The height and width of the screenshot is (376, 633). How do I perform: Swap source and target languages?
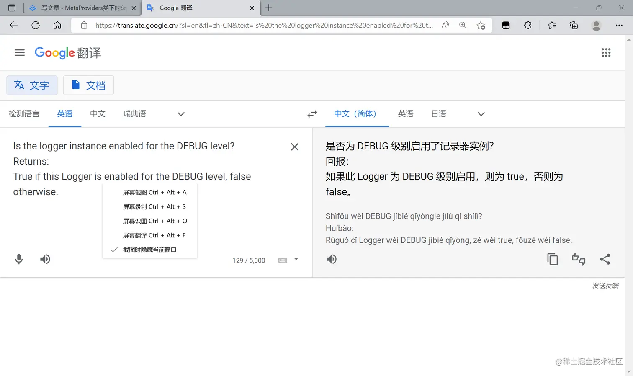[x=312, y=114]
